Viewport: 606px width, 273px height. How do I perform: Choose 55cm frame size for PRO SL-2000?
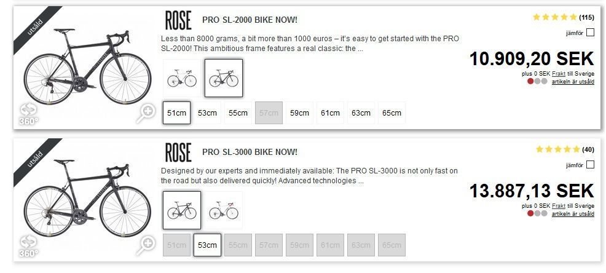coord(238,113)
